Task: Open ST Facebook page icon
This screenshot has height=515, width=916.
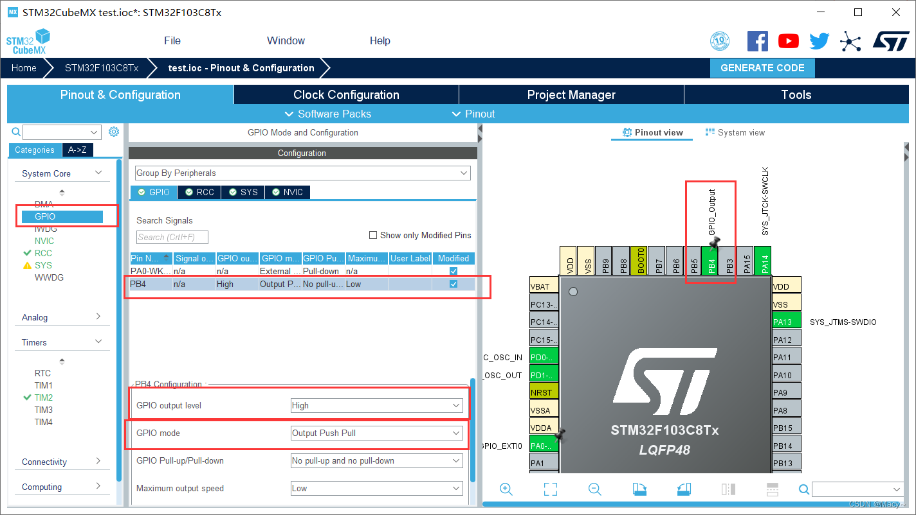Action: point(758,41)
